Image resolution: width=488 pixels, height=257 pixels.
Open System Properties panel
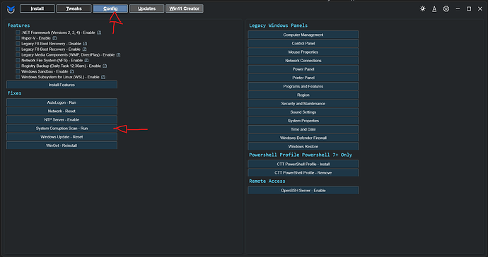pos(303,121)
